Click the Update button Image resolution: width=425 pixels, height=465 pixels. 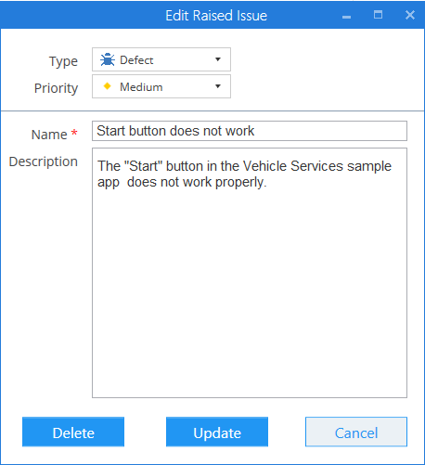click(217, 432)
